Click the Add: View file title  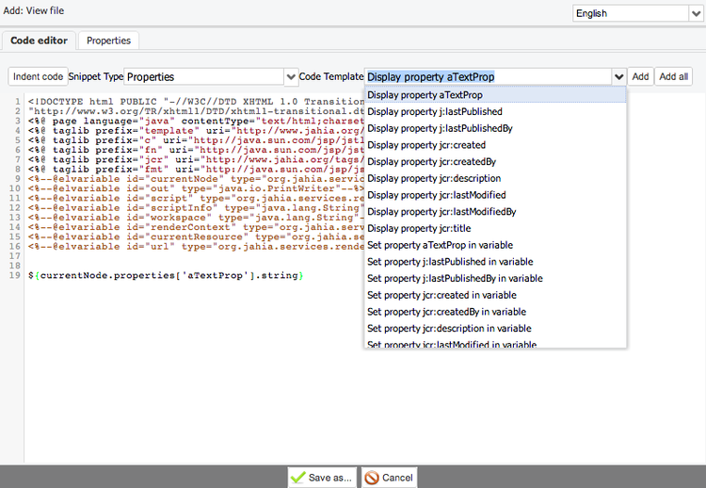[34, 10]
